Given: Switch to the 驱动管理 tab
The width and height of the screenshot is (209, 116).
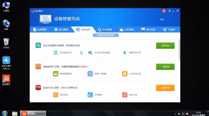Looking at the screenshot, I should point(61,30).
